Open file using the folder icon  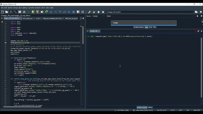coord(7,12)
